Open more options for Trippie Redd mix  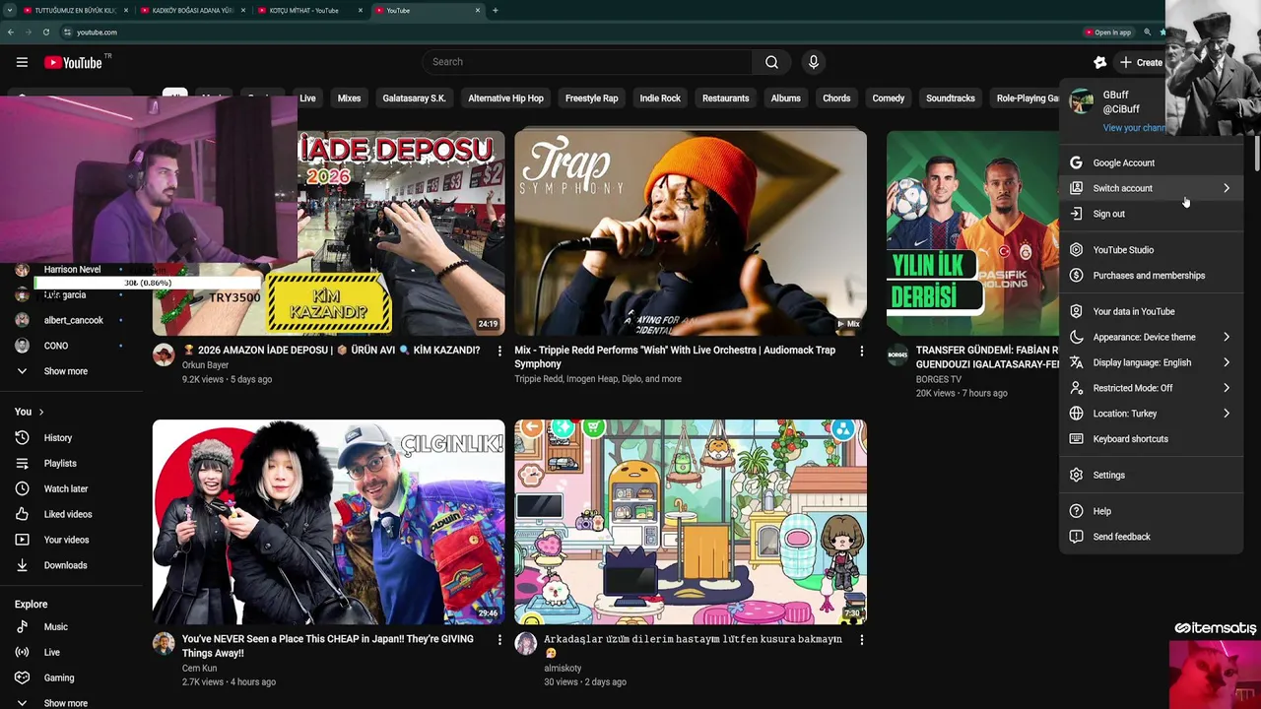pos(861,352)
